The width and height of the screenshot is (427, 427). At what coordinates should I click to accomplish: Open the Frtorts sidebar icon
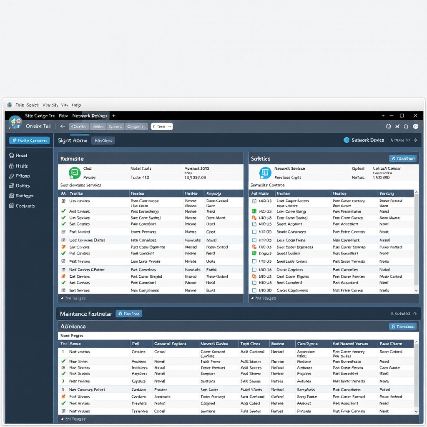[11, 176]
